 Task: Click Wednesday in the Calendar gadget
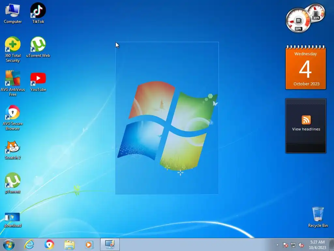306,54
